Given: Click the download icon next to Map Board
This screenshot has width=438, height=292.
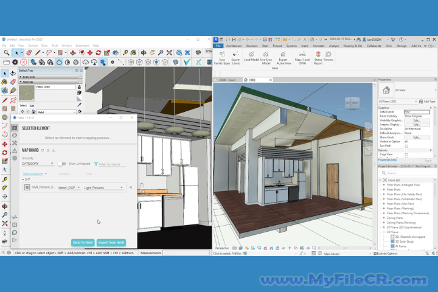Looking at the screenshot, I should pos(54,150).
